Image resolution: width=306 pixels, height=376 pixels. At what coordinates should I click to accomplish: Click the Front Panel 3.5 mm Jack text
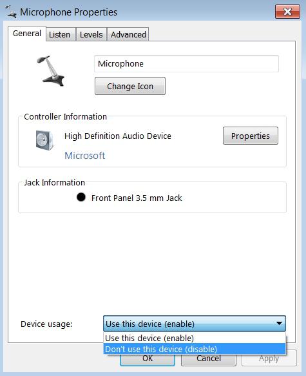(x=137, y=198)
